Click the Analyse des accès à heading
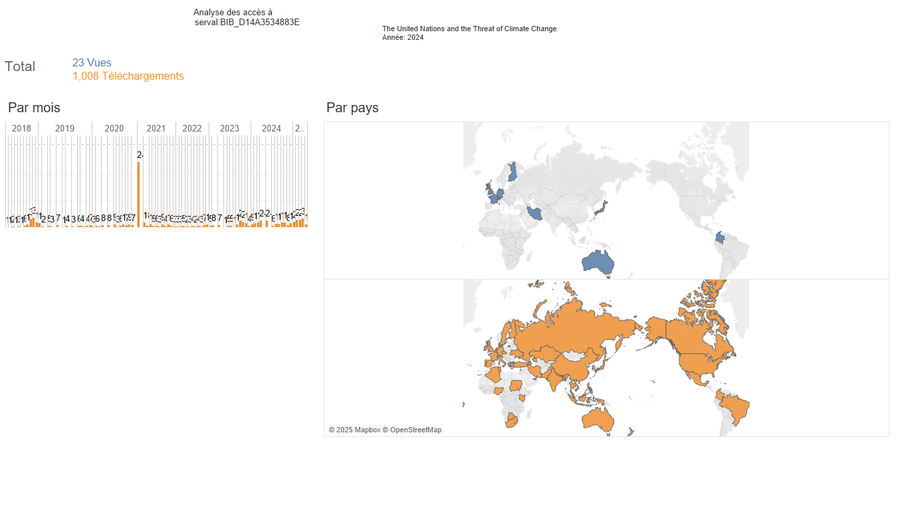Image resolution: width=908 pixels, height=510 pixels. click(x=233, y=12)
